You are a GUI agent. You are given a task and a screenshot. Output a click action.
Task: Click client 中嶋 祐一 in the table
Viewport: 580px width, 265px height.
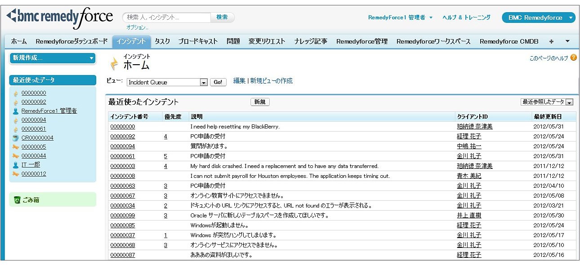pyautogui.click(x=469, y=146)
